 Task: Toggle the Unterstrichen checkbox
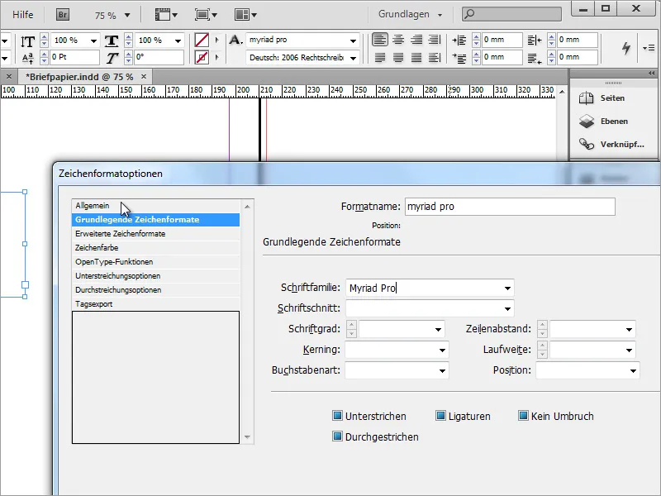click(337, 416)
